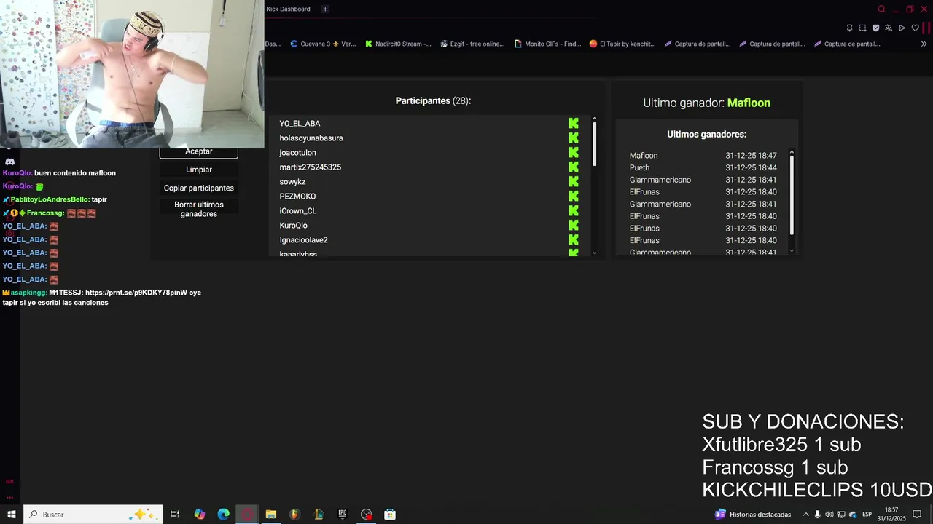
Task: Expand the bookmarks bar overflow chevron
Action: [924, 44]
